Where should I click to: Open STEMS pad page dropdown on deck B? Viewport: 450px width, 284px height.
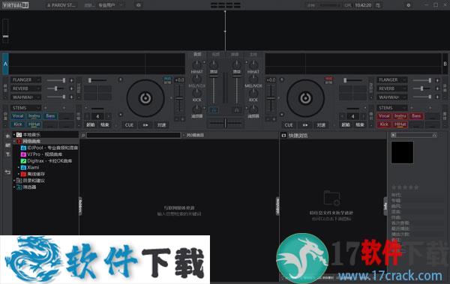click(x=392, y=108)
